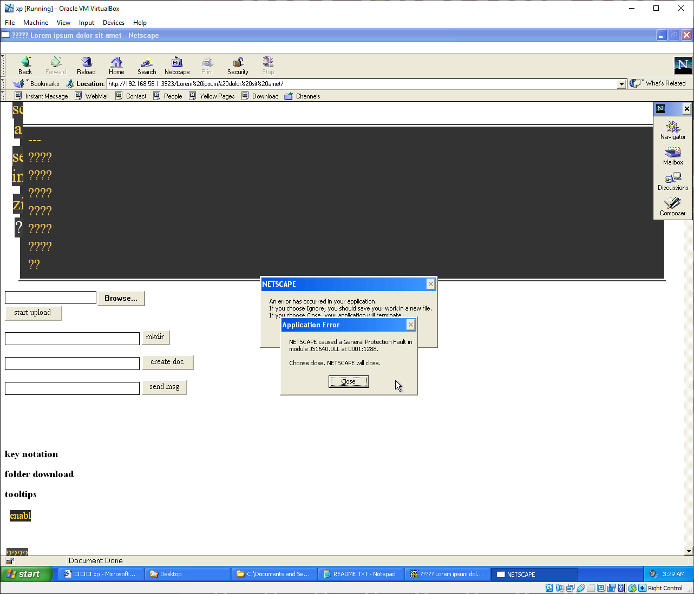This screenshot has width=694, height=594.
Task: Click the What's Related button
Action: [658, 83]
